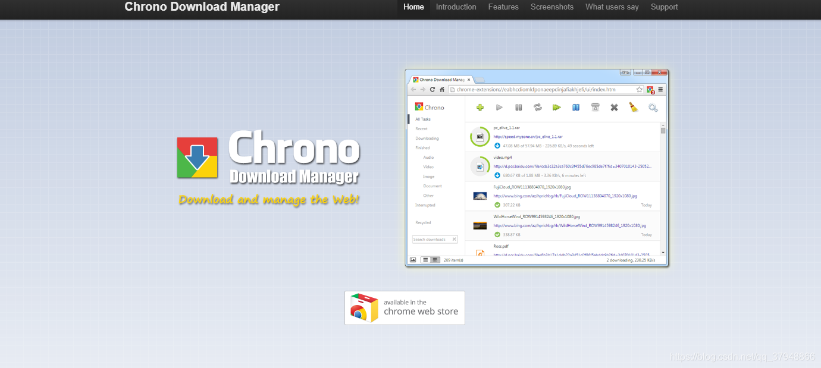Click the browser Reload icon in screenshot
The width and height of the screenshot is (821, 368).
[x=433, y=90]
